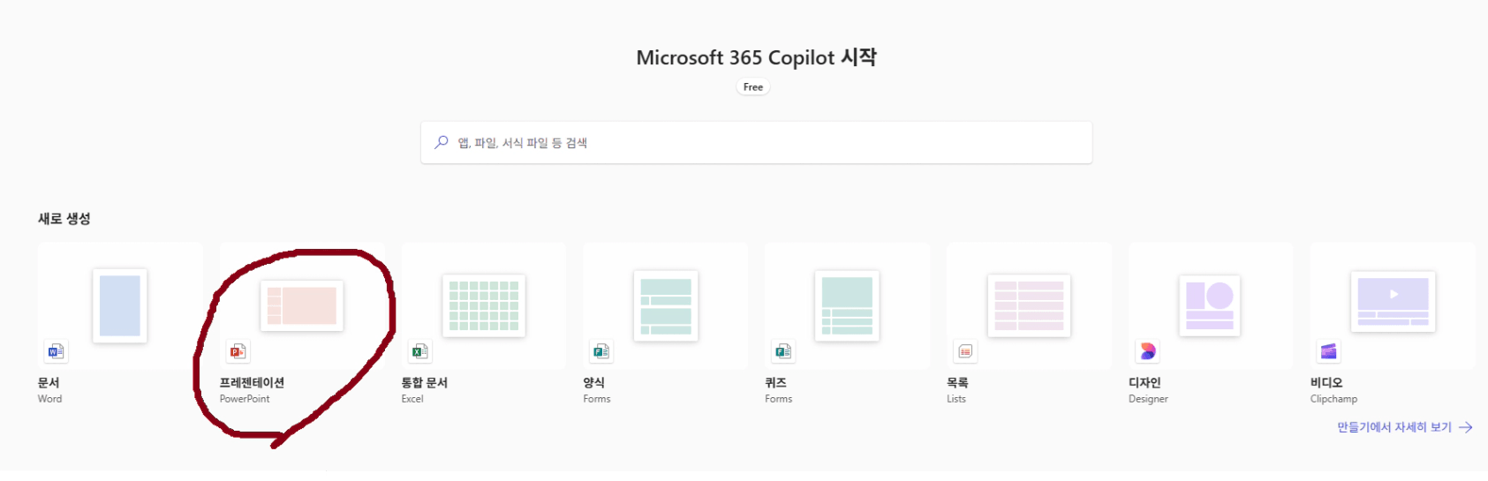Click the PowerPoint app icon

tap(238, 351)
